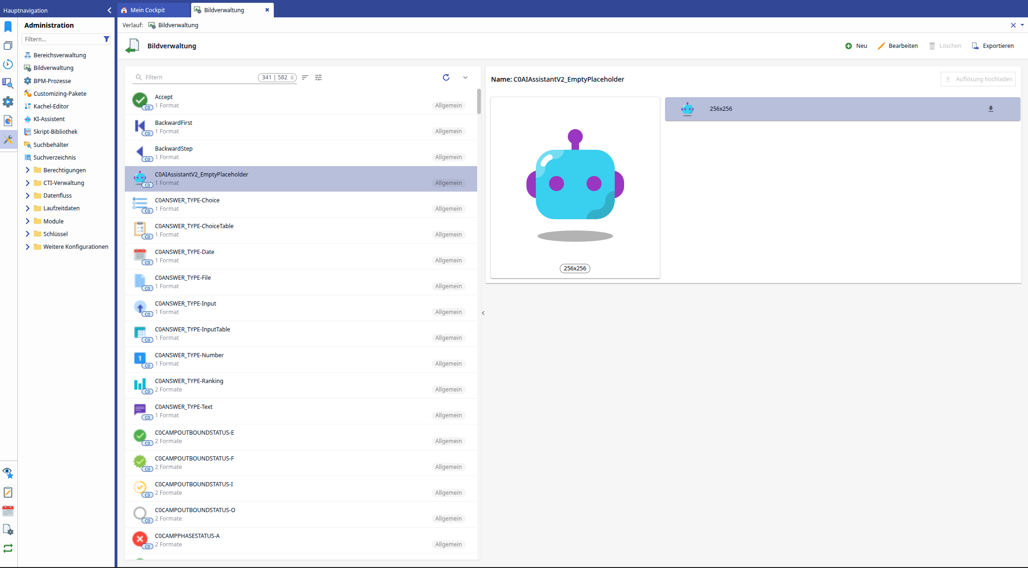Image resolution: width=1028 pixels, height=568 pixels.
Task: Click the green back arrow beside Bildverwaltung heading
Action: click(132, 46)
